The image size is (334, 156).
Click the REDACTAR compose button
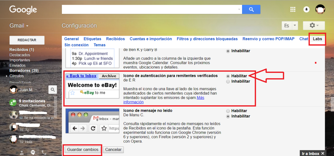27,40
